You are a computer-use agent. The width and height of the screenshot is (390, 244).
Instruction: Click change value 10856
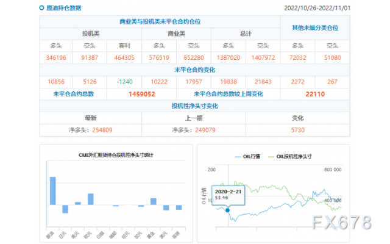(56, 82)
